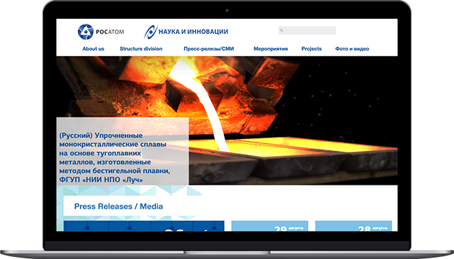454x259 pixels.
Task: Open the 29 августа news card
Action: pyautogui.click(x=269, y=226)
